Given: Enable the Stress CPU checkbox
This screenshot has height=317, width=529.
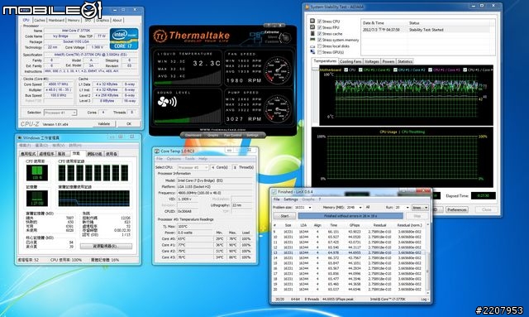Looking at the screenshot, I should tap(320, 22).
